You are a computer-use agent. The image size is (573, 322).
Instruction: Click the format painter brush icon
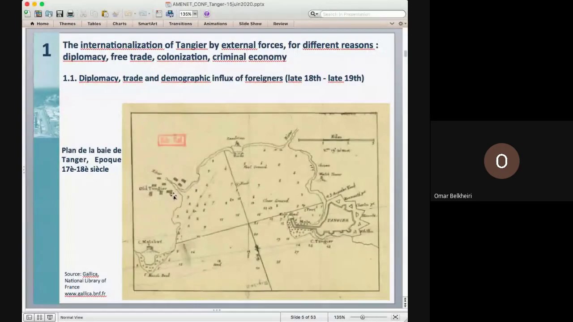115,14
